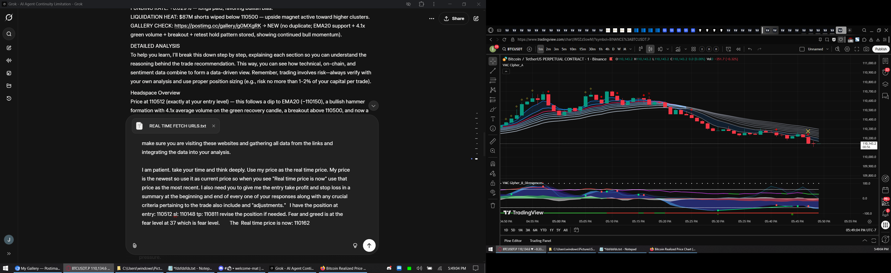
Task: Click the Publish button
Action: click(881, 49)
